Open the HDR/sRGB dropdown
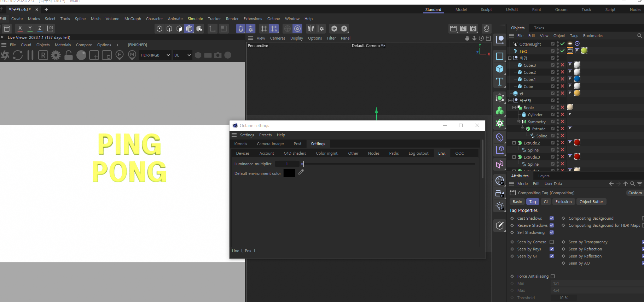The image size is (644, 302). pos(155,55)
